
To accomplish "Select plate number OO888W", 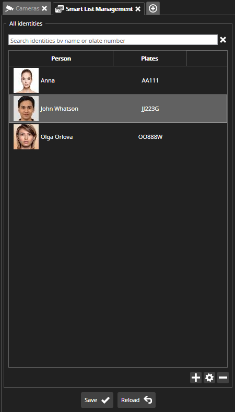I will pos(150,137).
